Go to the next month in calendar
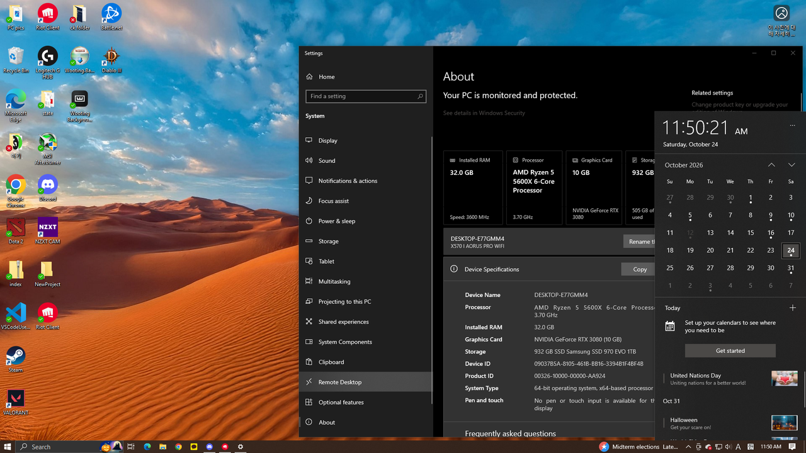This screenshot has width=806, height=453. coord(792,165)
